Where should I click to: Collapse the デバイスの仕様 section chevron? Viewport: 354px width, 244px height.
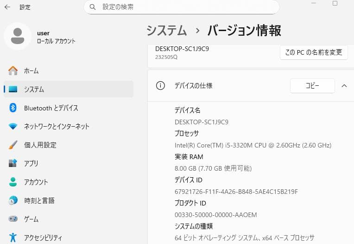click(344, 86)
